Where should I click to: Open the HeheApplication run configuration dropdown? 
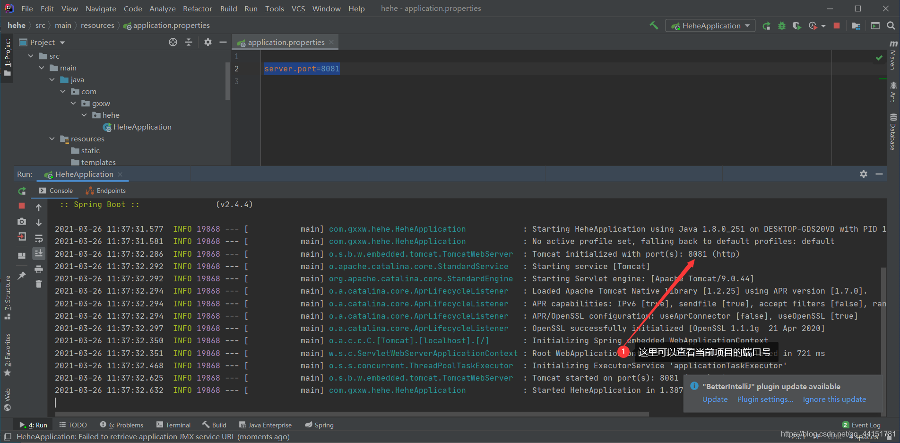click(710, 26)
